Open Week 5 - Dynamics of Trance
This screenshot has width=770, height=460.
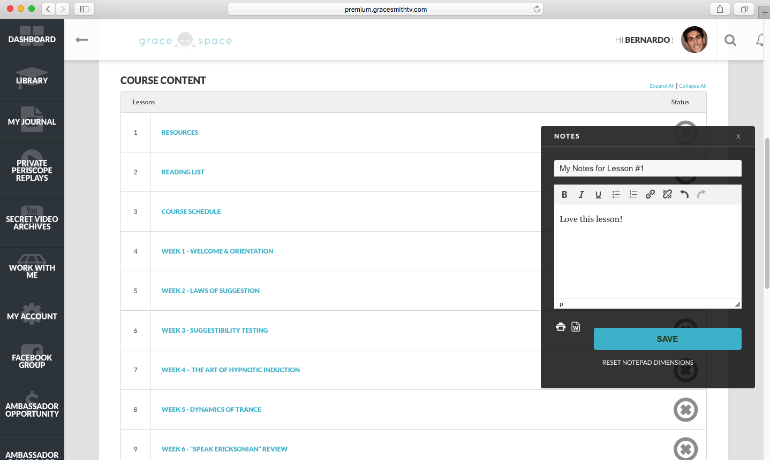212,410
